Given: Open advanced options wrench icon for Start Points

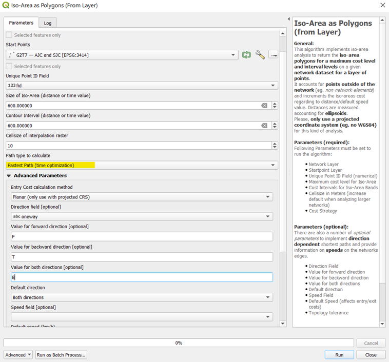Looking at the screenshot, I should click(x=260, y=55).
